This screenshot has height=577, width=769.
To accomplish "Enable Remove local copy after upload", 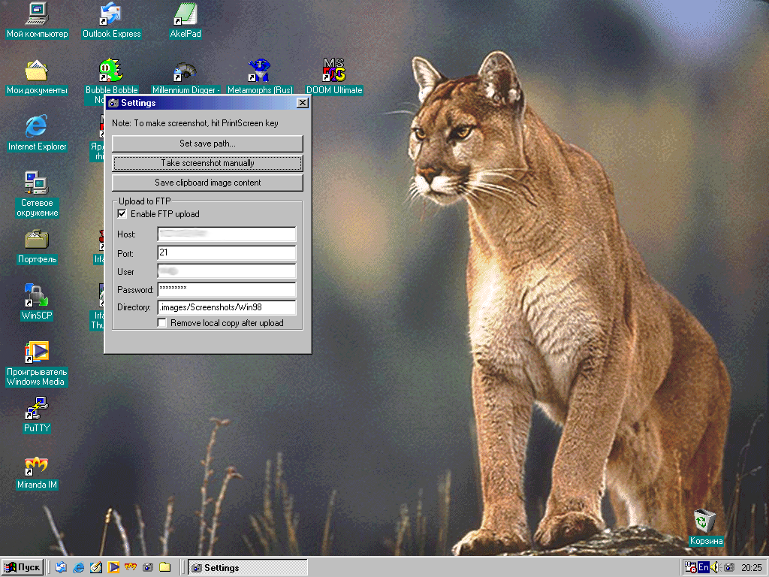I will (x=162, y=323).
